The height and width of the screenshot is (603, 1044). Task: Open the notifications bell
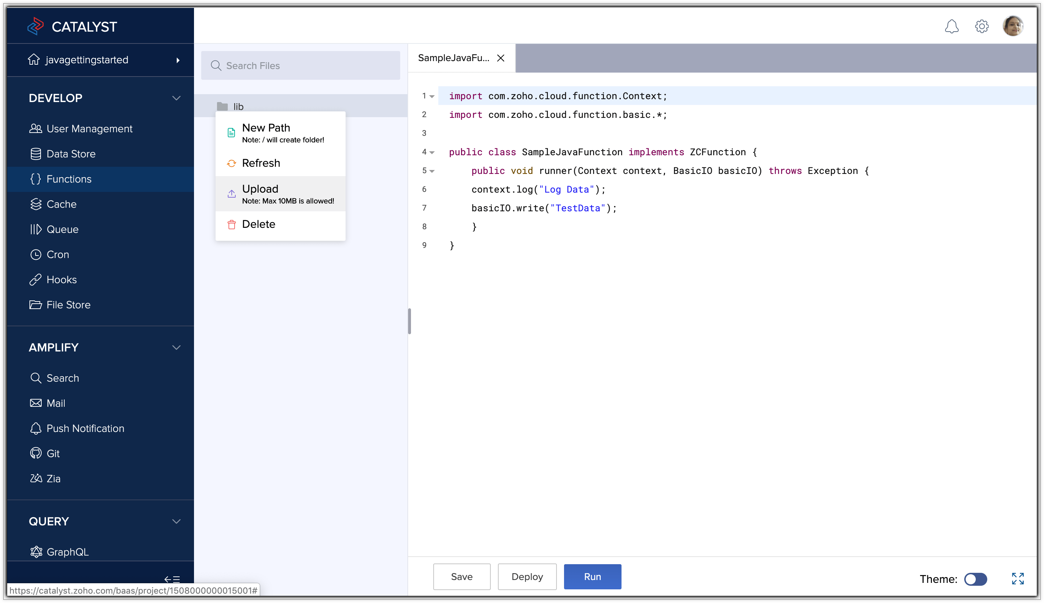(952, 26)
